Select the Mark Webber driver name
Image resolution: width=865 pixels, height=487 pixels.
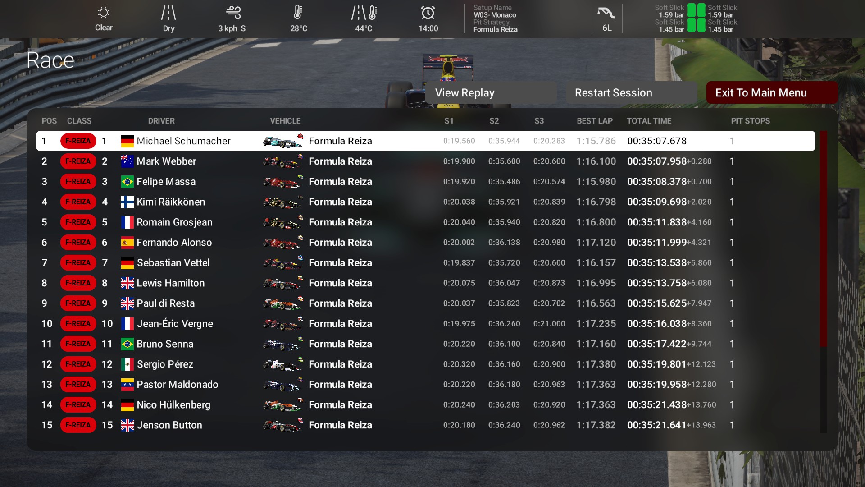[166, 161]
